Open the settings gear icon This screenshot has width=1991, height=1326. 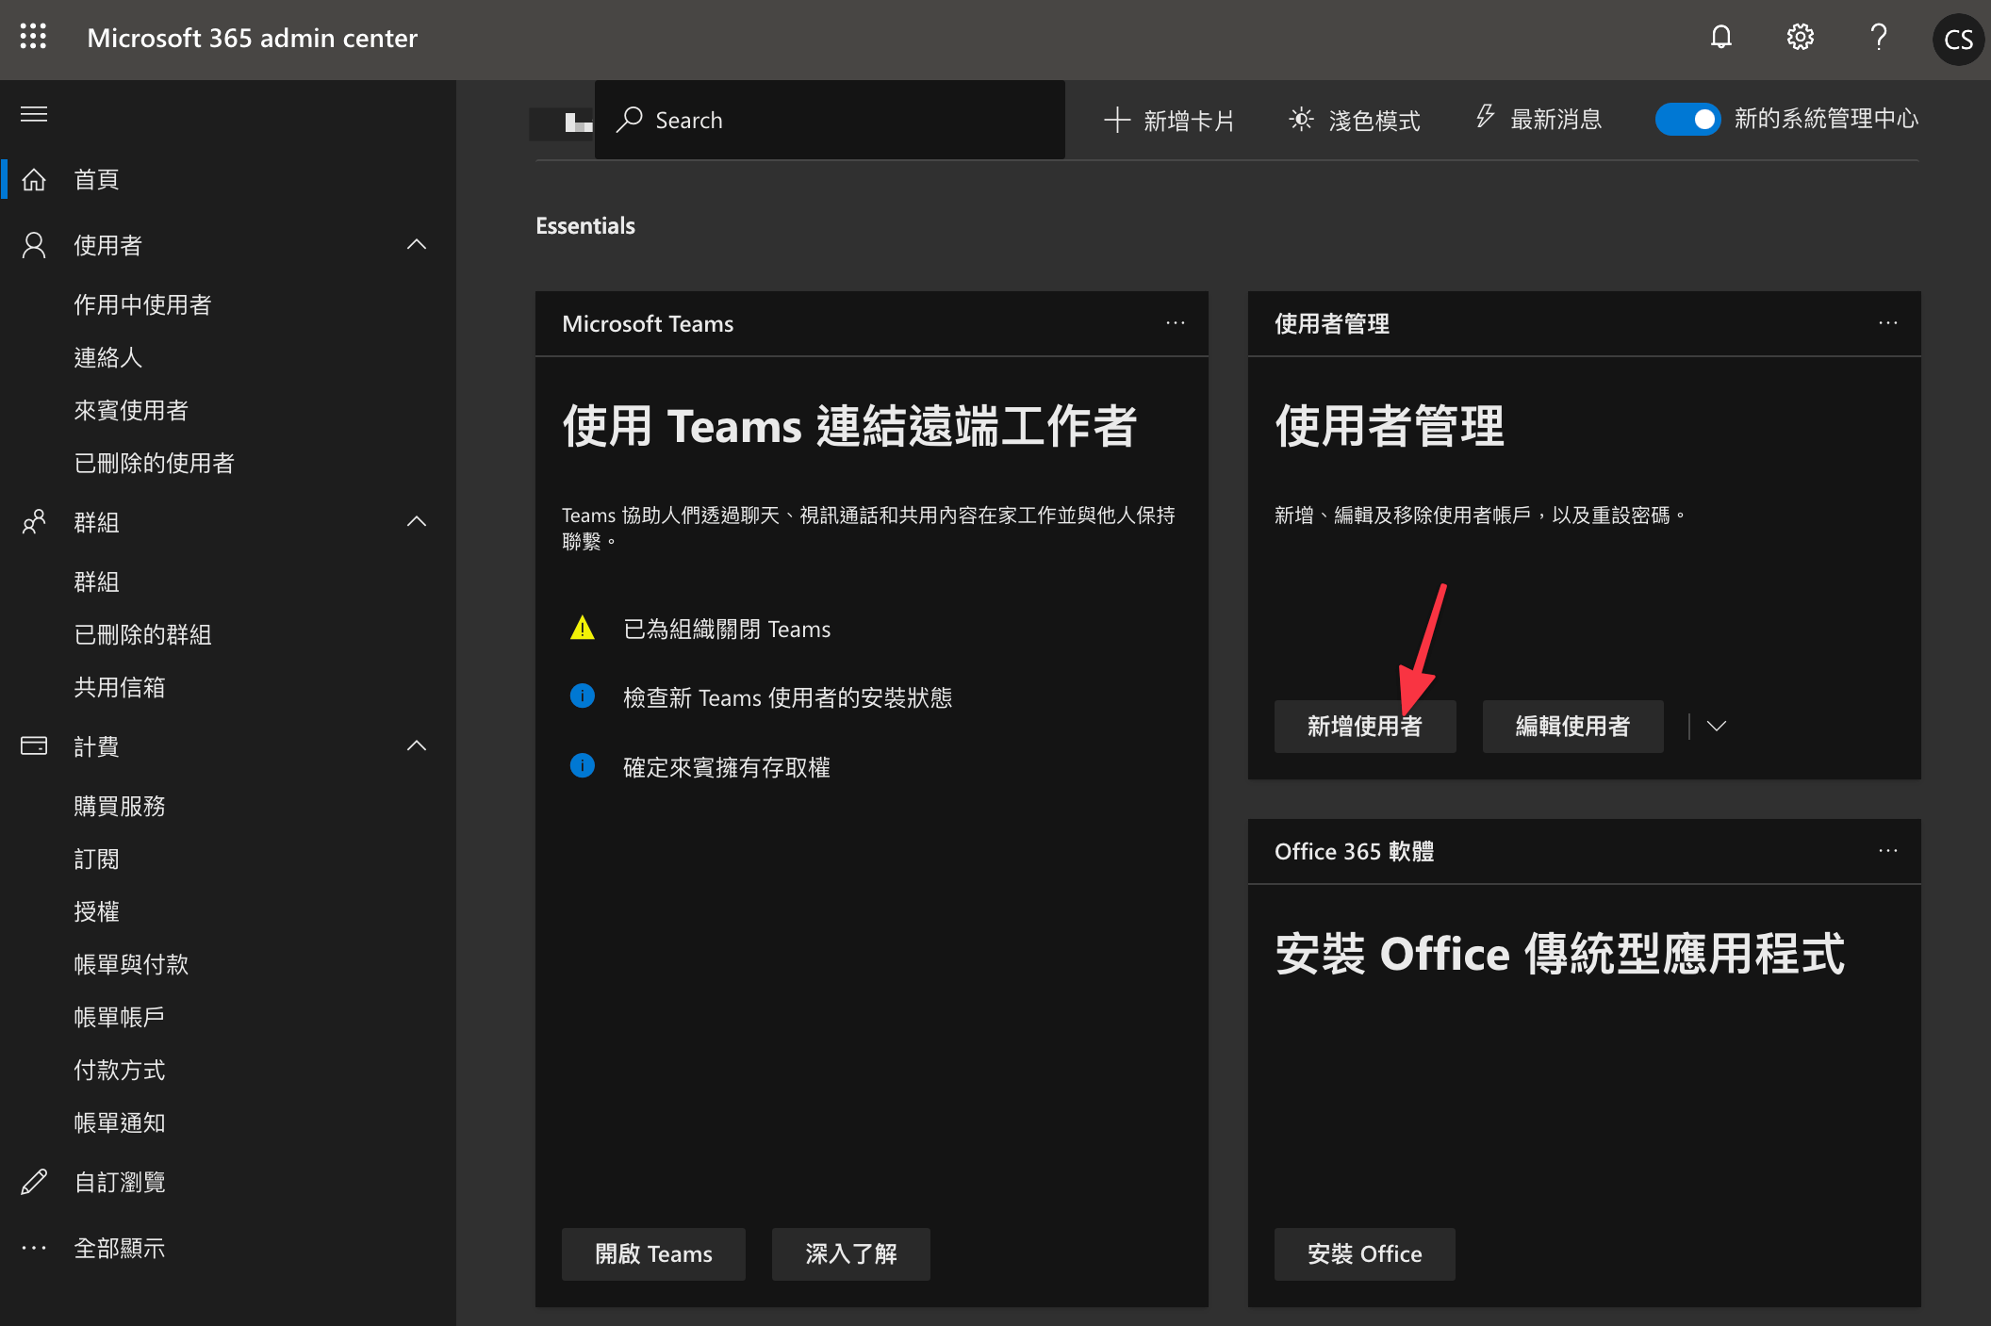tap(1800, 37)
